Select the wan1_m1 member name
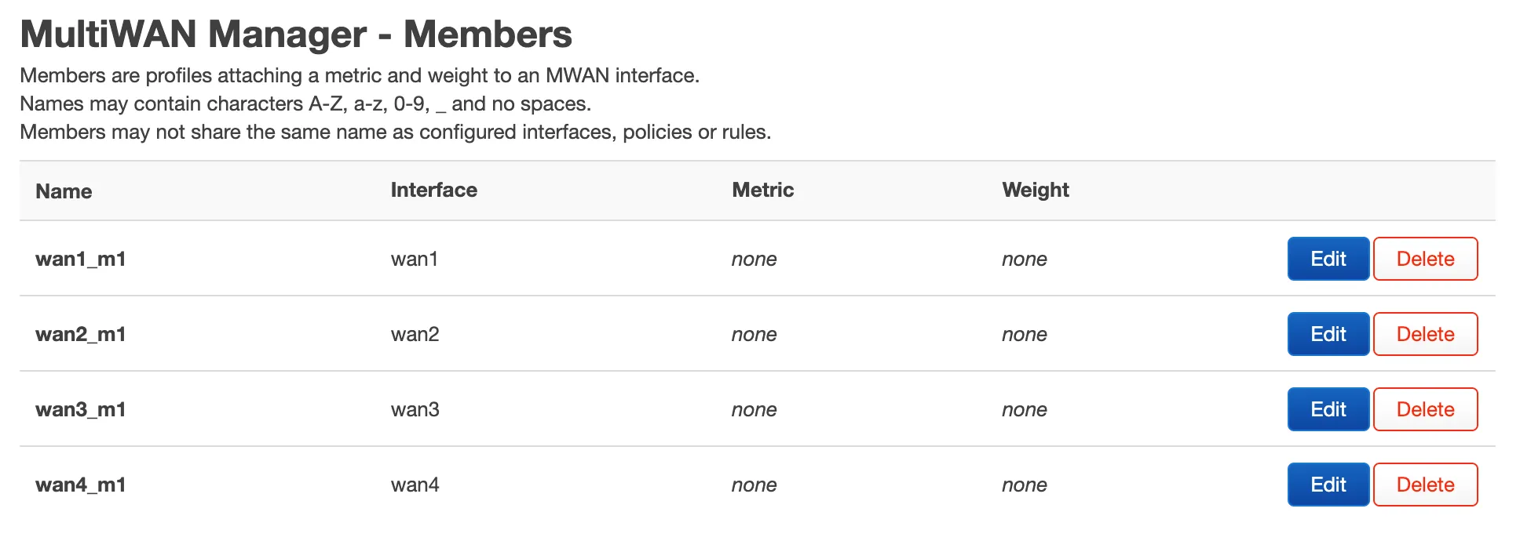The image size is (1520, 541). point(81,259)
